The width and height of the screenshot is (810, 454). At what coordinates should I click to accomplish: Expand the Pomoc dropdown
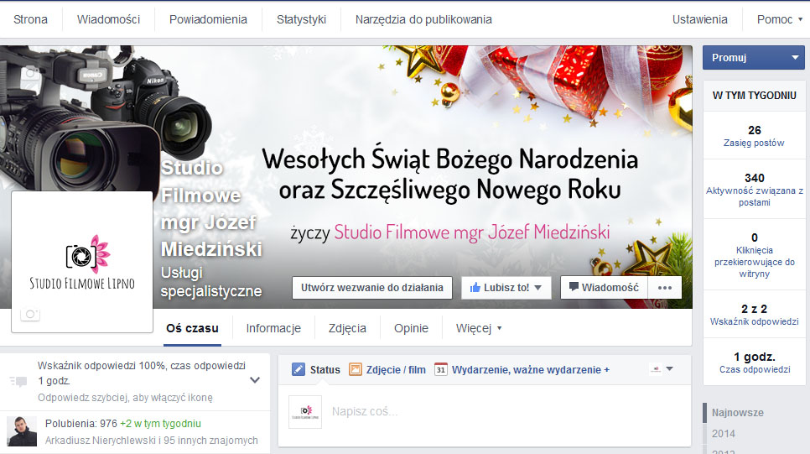pos(780,19)
